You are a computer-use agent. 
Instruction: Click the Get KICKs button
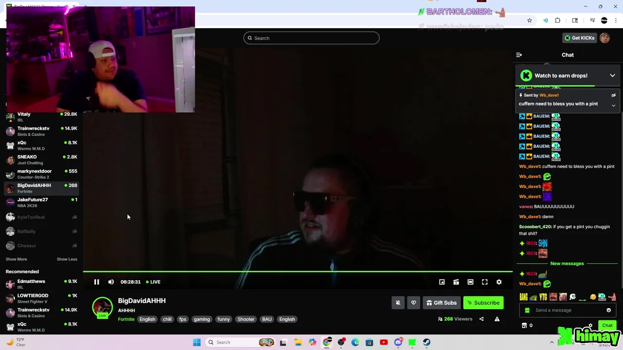click(x=579, y=38)
